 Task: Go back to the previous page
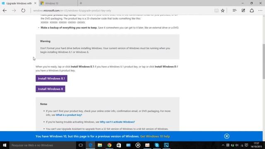[5, 10]
